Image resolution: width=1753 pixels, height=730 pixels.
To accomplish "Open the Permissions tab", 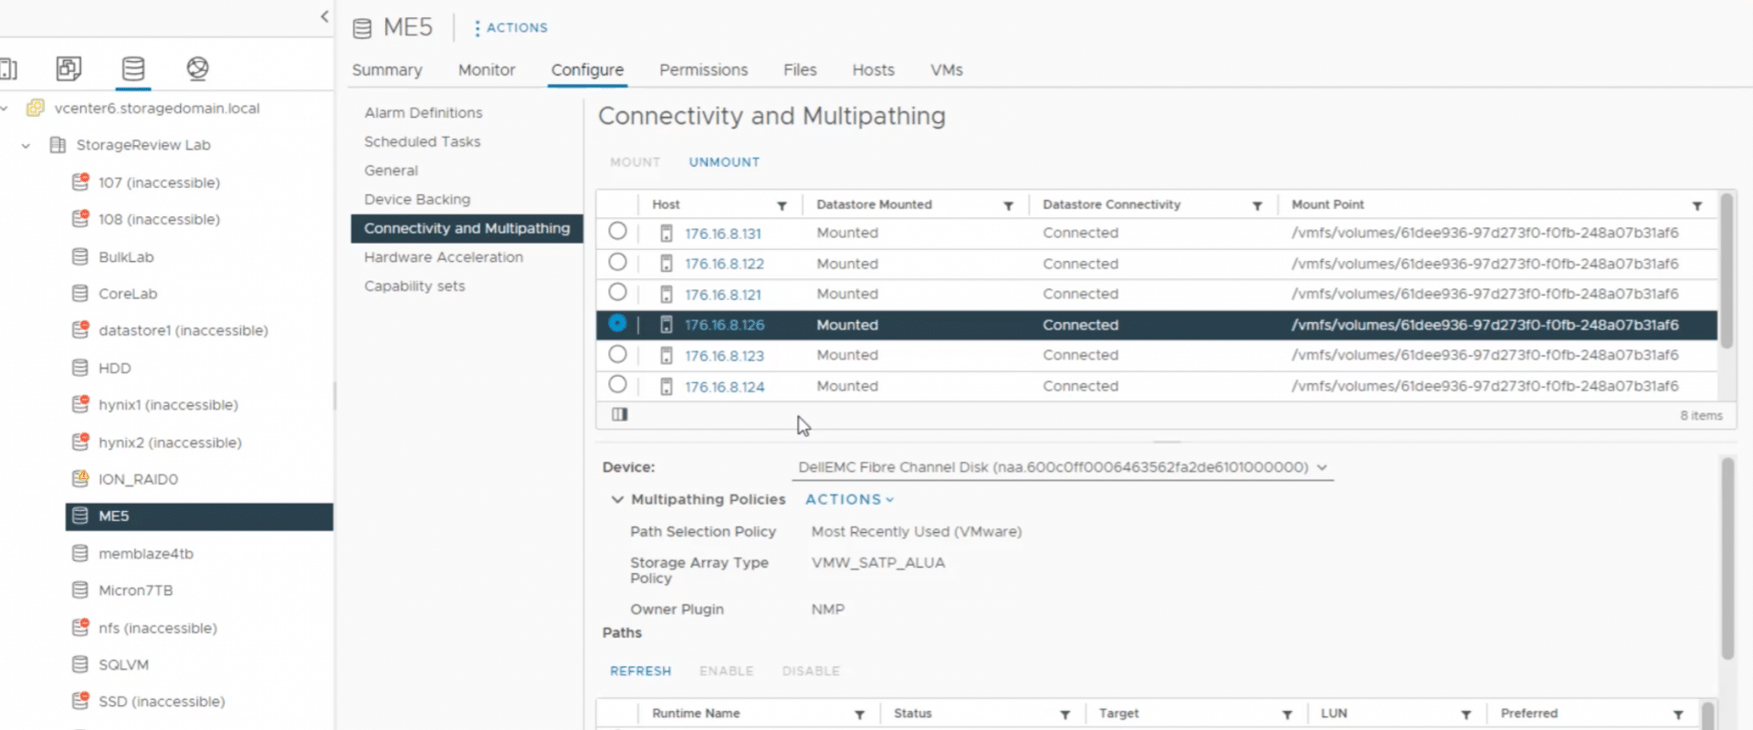I will (703, 70).
